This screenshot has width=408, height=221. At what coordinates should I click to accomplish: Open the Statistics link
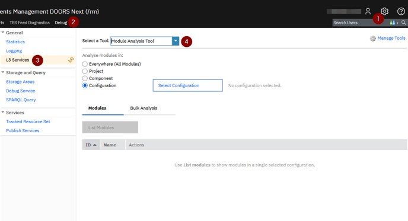tap(15, 41)
